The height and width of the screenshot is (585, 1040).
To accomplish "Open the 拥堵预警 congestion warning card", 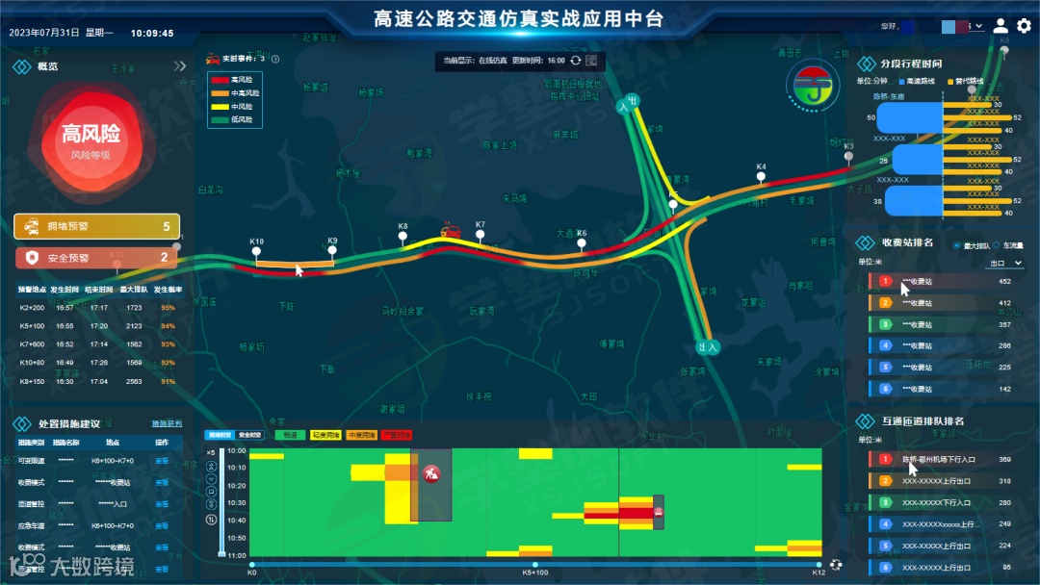I will 97,226.
